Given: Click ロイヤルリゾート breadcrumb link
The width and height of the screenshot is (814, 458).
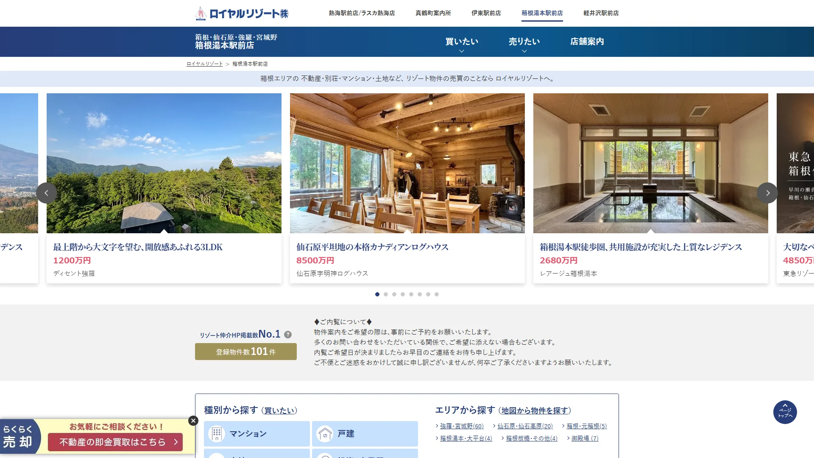Looking at the screenshot, I should (x=205, y=64).
